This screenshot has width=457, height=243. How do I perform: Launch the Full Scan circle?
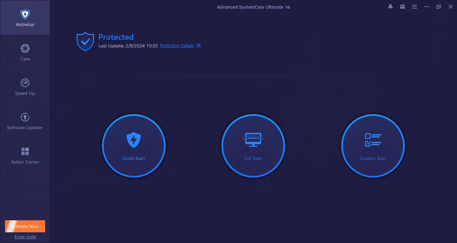click(x=253, y=146)
